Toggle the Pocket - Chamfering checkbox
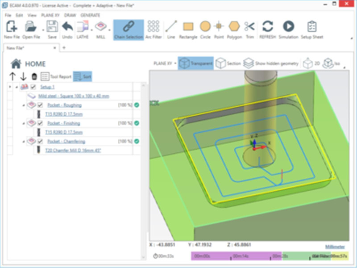Screen dimensions: 357x268 [40, 141]
